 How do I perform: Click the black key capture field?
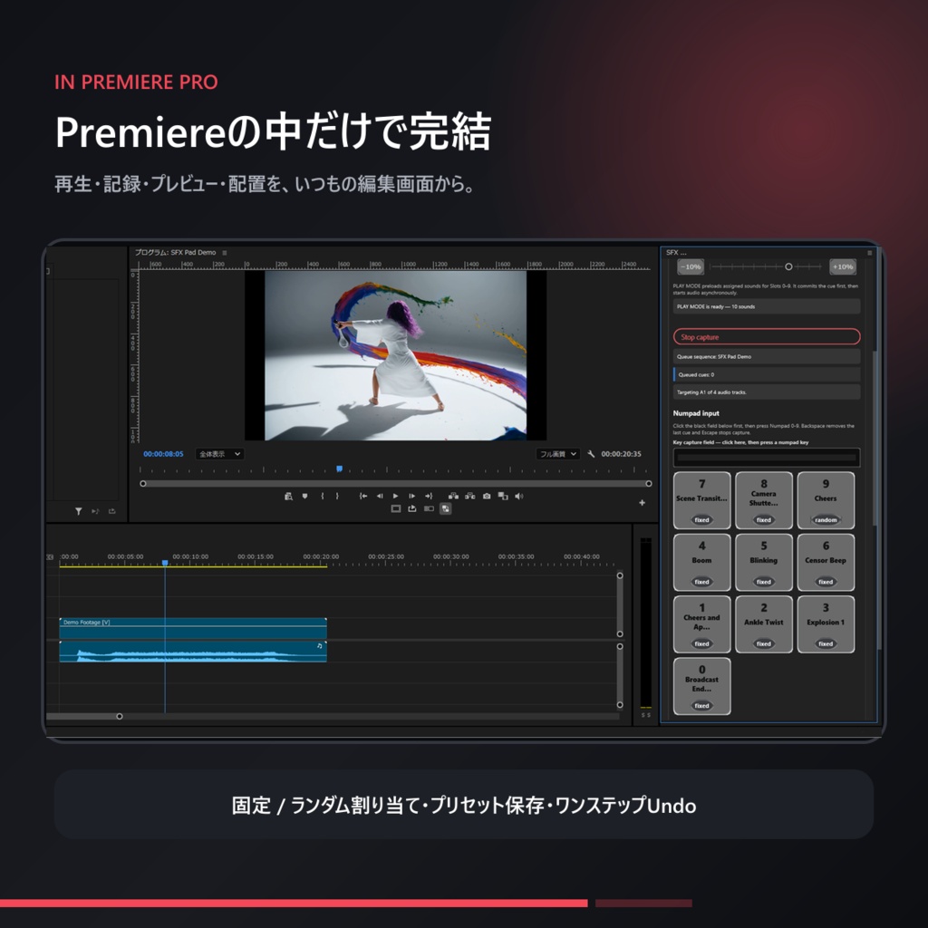(x=767, y=458)
